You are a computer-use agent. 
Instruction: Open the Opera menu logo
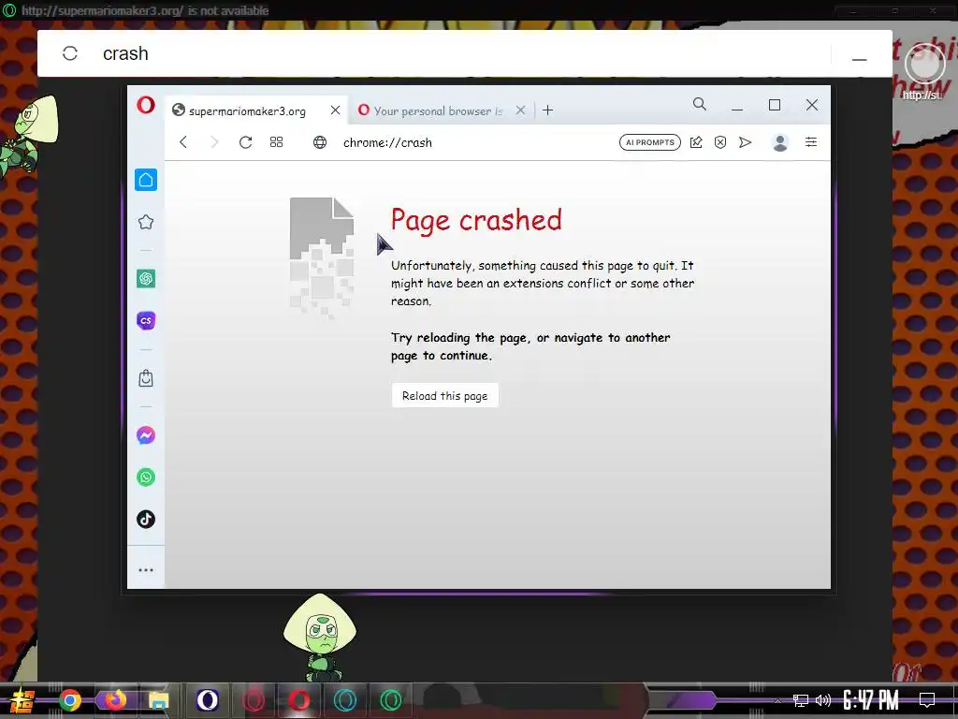(x=145, y=105)
